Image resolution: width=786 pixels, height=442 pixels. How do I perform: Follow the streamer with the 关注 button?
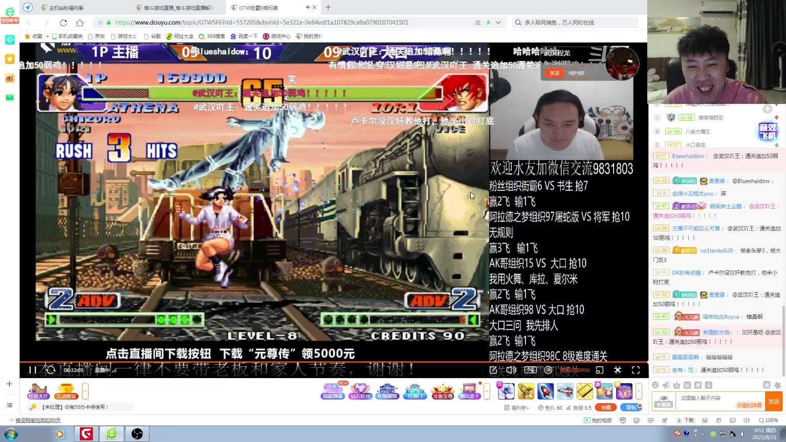tap(555, 73)
